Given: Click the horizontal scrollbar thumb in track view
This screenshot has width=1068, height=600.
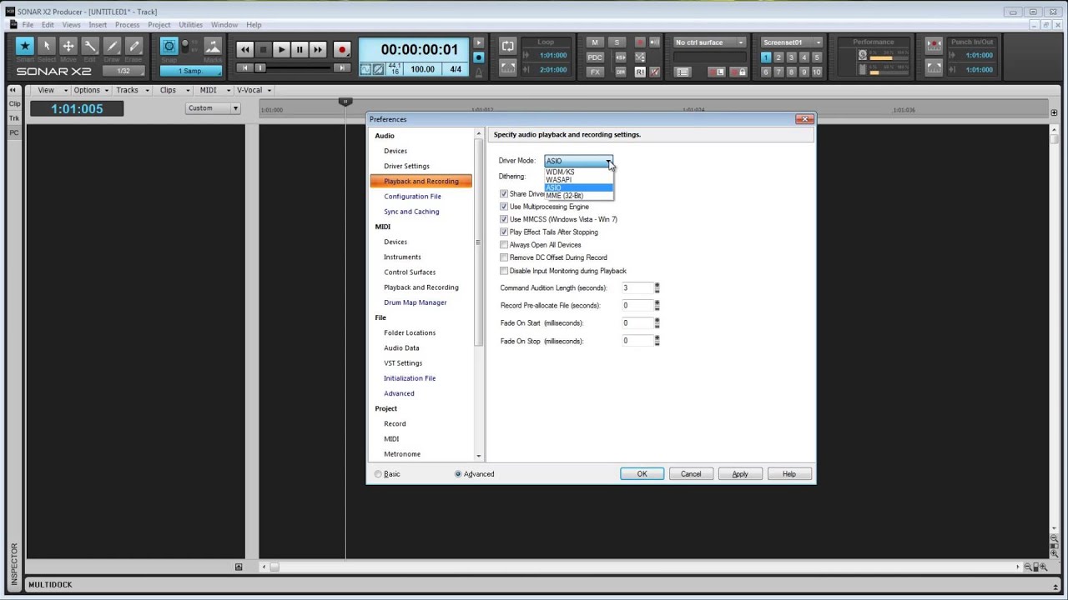Looking at the screenshot, I should point(274,567).
